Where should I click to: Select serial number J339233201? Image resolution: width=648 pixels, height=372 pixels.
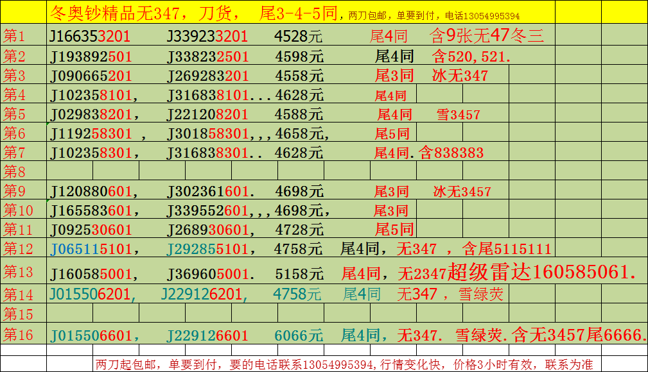(x=207, y=36)
